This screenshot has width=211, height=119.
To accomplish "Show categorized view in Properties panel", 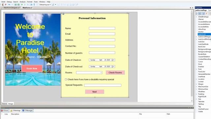I will 196,14.
